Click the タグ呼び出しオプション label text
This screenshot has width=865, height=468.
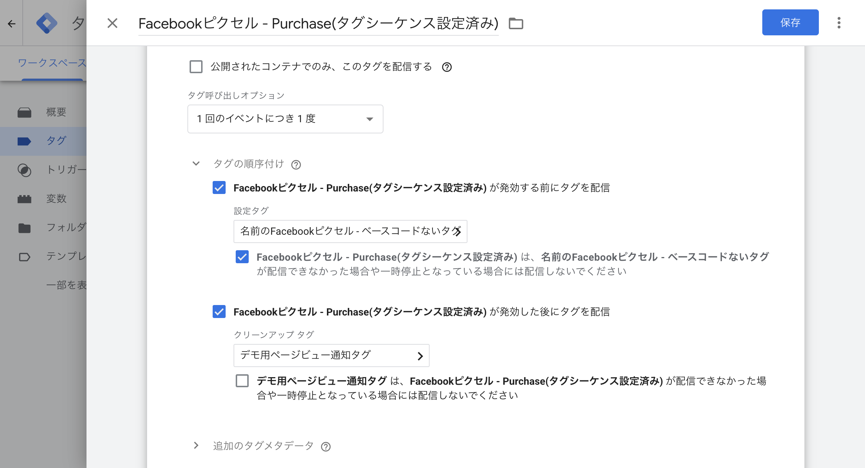[x=236, y=95]
